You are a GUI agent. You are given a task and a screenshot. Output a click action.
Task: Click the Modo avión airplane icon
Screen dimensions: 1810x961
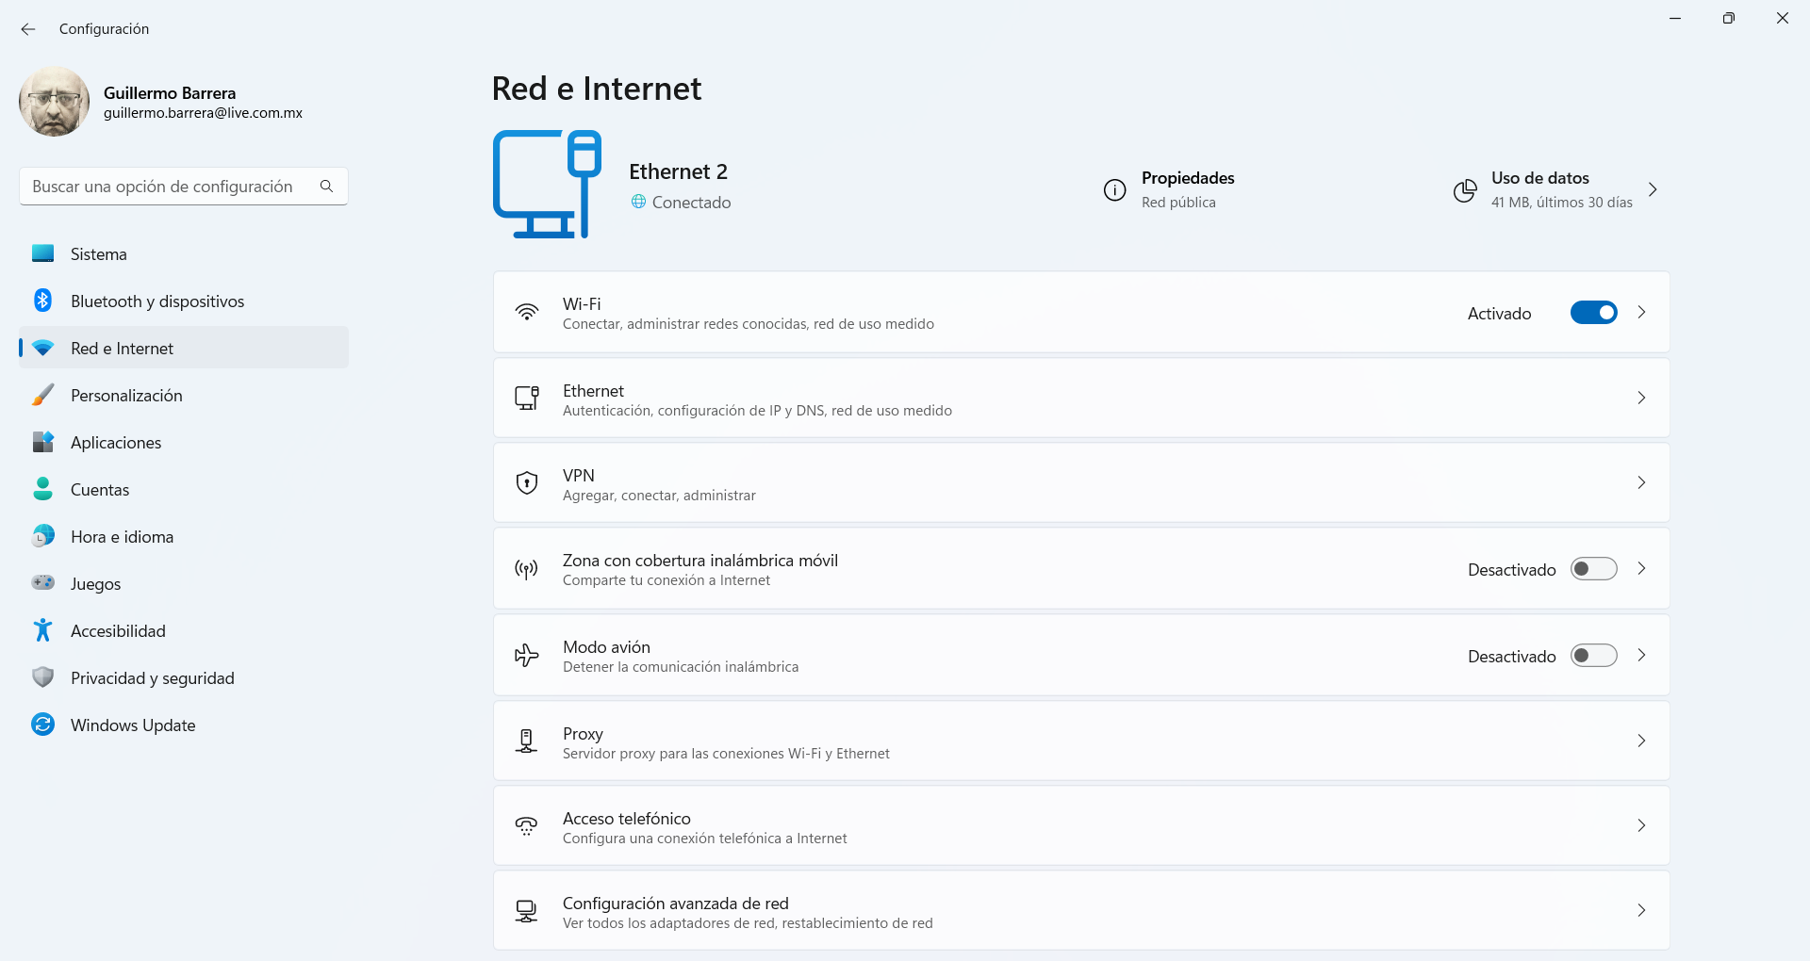526,656
